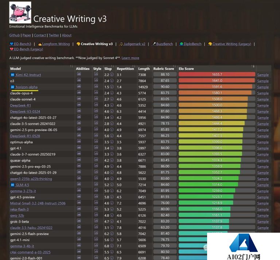Click the Creative Writing v3 page title
280x260 pixels.
click(70, 19)
